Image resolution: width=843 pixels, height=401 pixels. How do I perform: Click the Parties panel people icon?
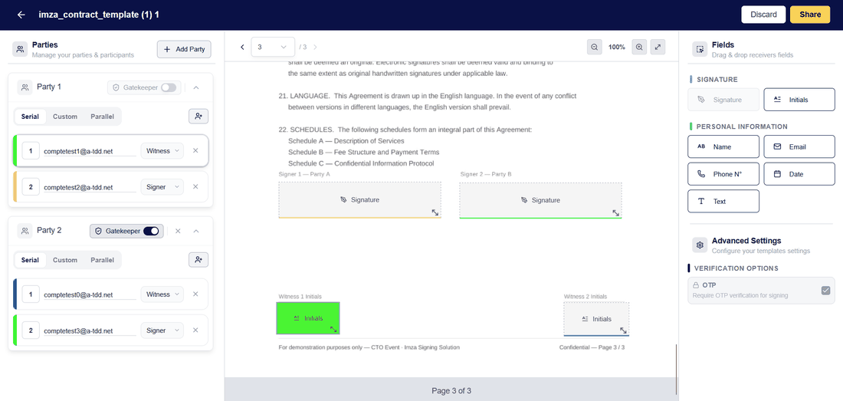tap(20, 49)
